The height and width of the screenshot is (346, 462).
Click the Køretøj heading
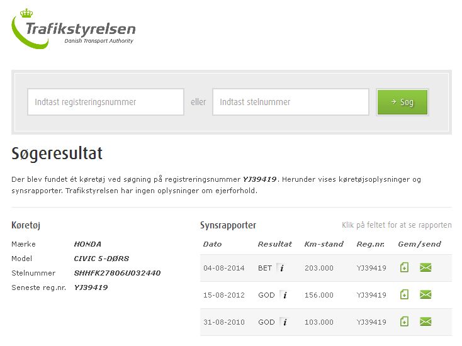point(26,225)
